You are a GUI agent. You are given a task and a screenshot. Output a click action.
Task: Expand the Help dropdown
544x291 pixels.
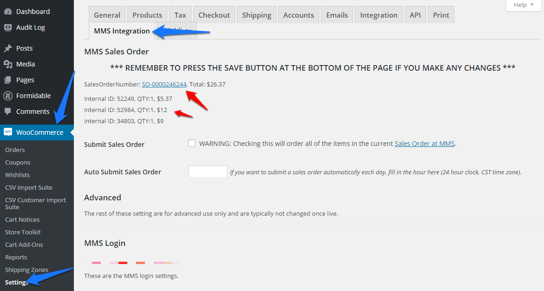click(x=524, y=5)
